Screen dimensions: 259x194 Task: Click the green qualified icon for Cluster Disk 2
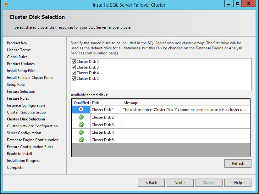point(81,117)
